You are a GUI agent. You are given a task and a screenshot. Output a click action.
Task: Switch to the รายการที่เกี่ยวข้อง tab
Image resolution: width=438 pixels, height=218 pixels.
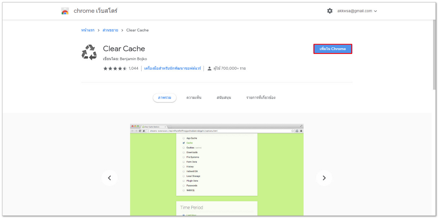tap(261, 98)
